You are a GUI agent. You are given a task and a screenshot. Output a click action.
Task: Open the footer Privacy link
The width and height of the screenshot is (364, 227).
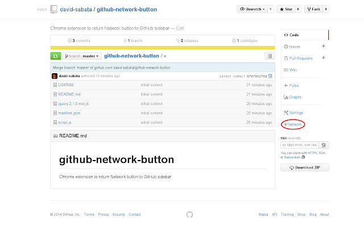(x=104, y=215)
